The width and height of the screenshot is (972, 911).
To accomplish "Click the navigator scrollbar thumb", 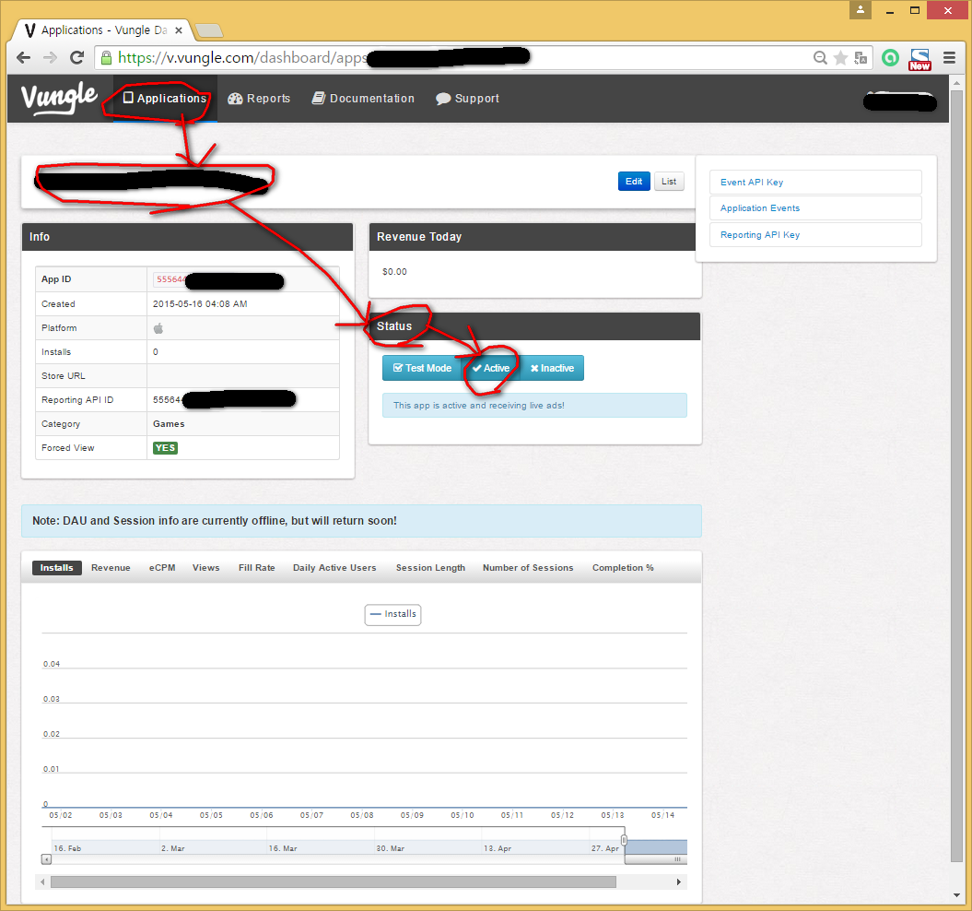I will click(656, 859).
